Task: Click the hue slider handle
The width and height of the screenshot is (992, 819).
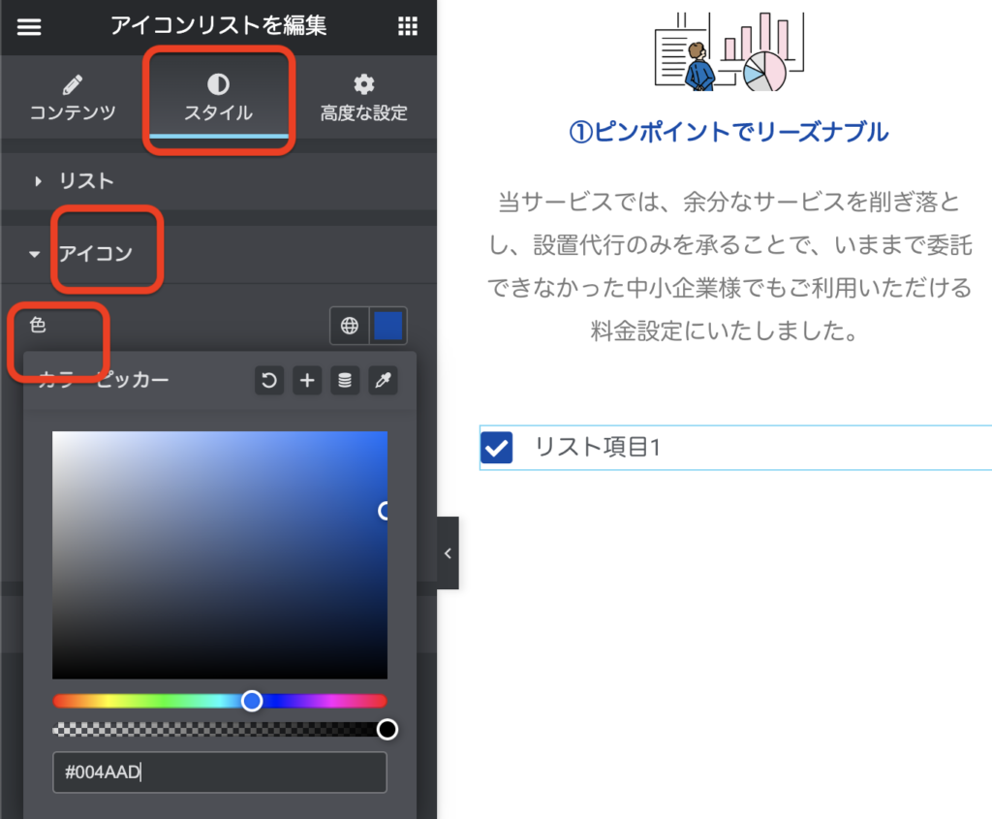Action: click(252, 701)
